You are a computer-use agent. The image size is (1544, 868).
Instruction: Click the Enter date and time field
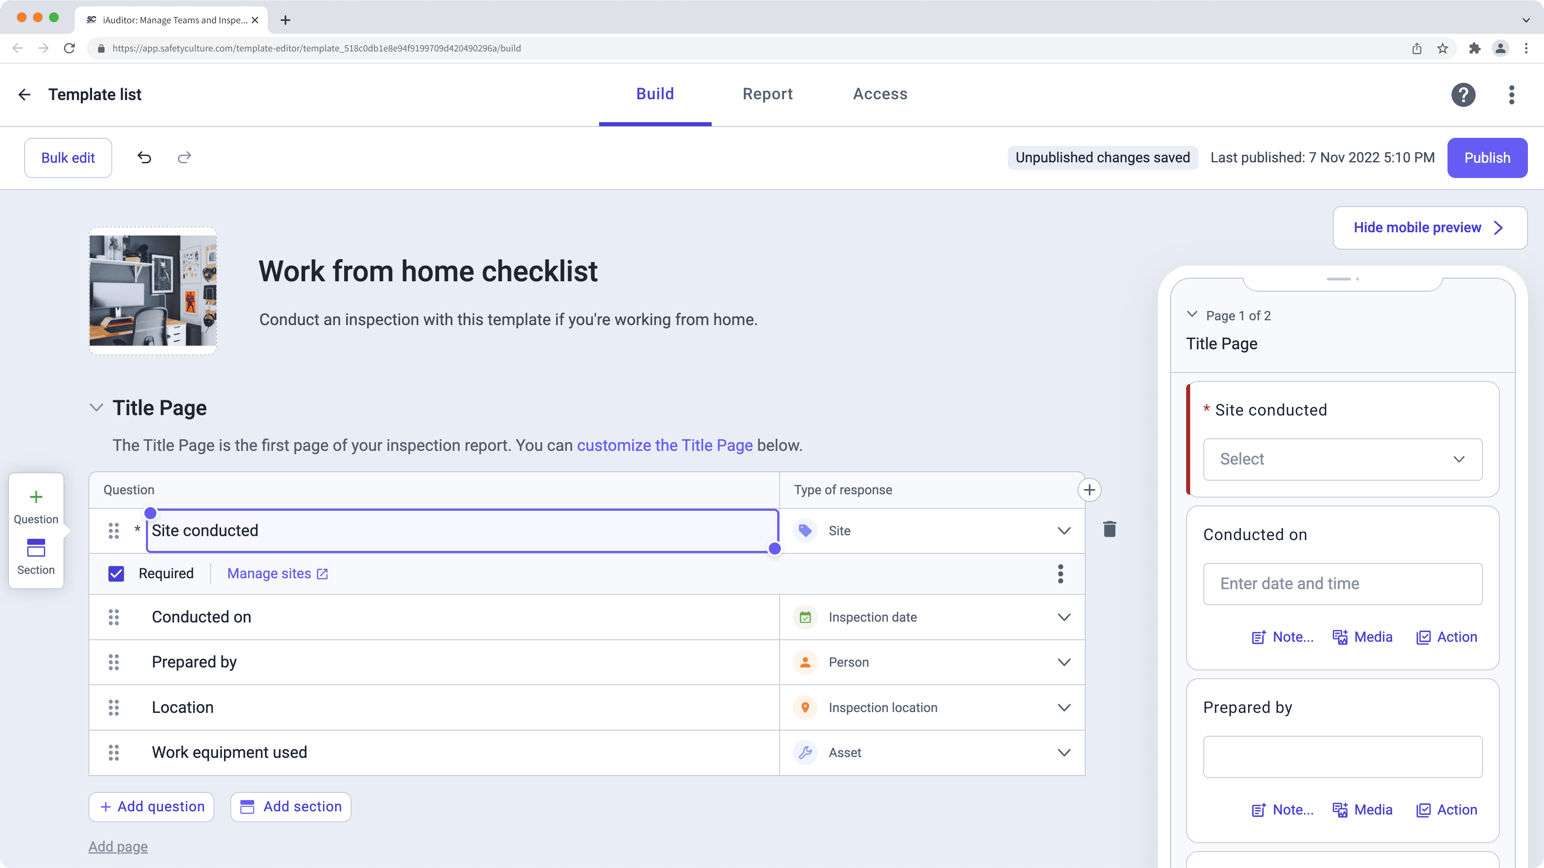(x=1342, y=584)
